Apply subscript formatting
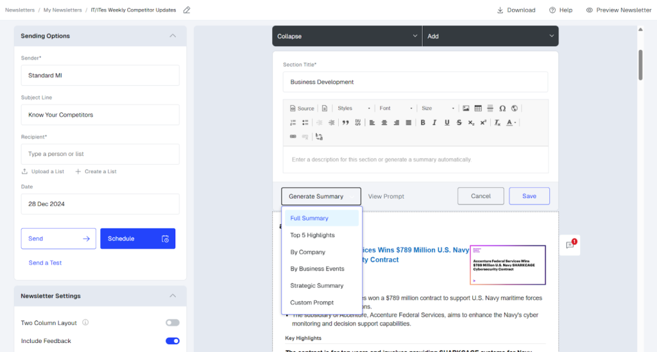Screen dimensions: 657x352 pyautogui.click(x=472, y=122)
